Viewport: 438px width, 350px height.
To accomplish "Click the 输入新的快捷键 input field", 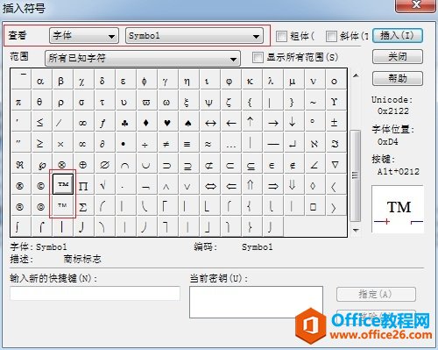I will tap(95, 294).
